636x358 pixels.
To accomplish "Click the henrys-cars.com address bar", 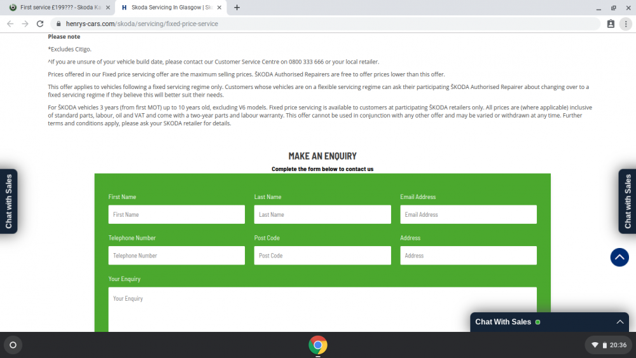I will coord(324,24).
